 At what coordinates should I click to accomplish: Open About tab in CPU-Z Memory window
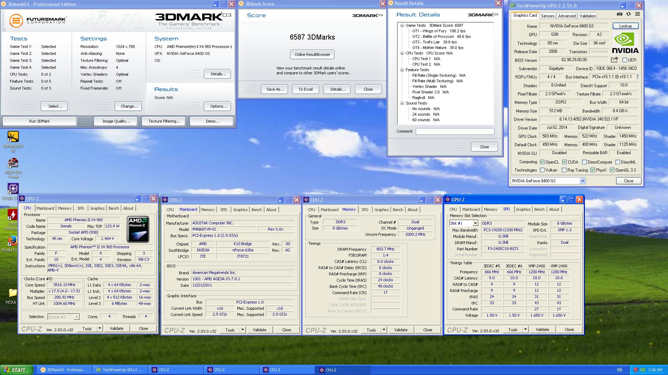[412, 210]
